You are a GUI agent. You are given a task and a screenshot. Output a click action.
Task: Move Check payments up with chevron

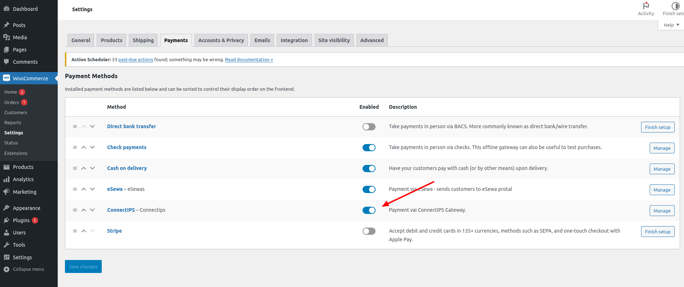pyautogui.click(x=84, y=147)
